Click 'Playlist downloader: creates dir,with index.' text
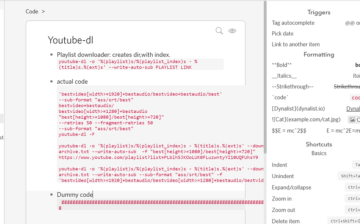This screenshot has width=360, height=224. (x=114, y=54)
